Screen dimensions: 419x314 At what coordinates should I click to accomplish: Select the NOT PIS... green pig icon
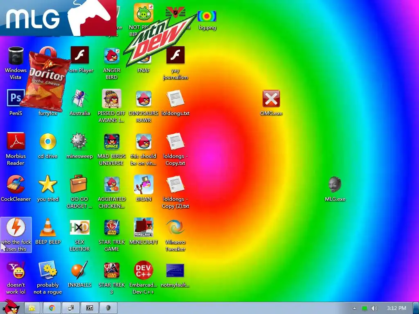point(144,13)
